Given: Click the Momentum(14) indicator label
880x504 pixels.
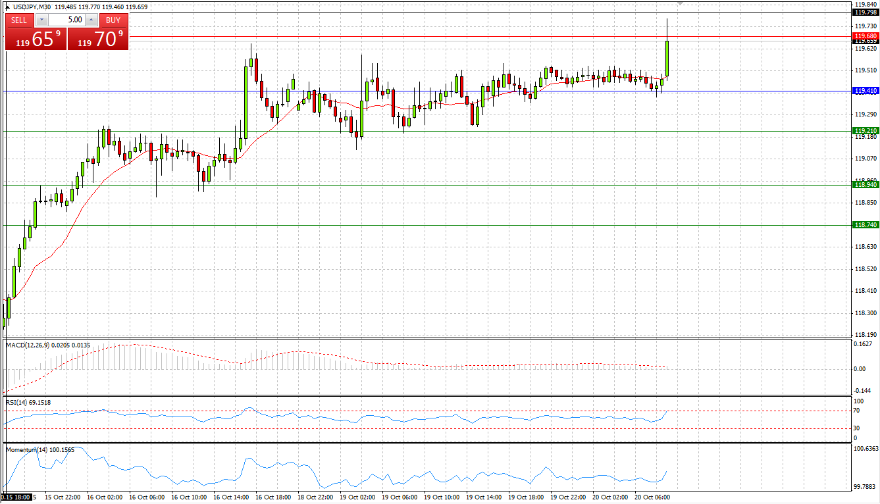Looking at the screenshot, I should coord(26,449).
